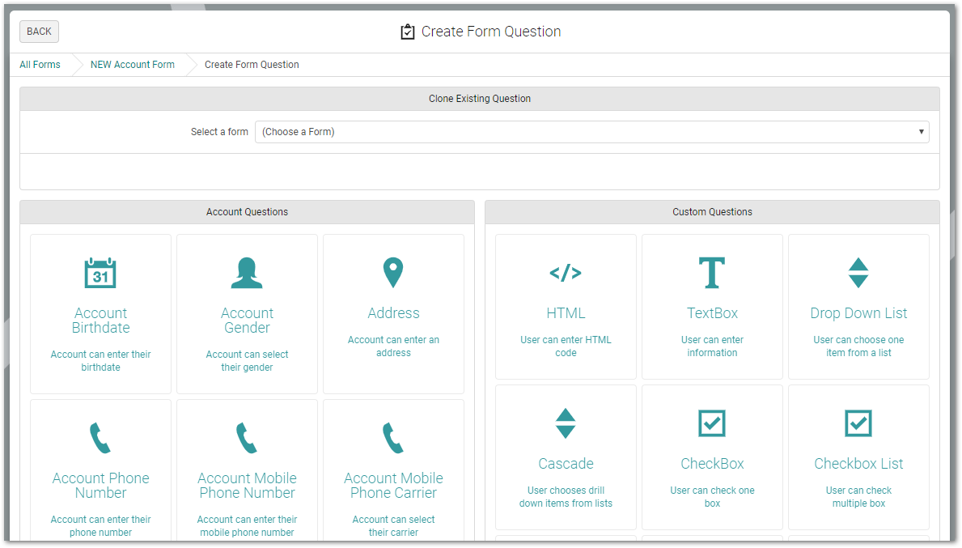Click the Checkbox List checkmark icon
The image size is (962, 548).
coord(858,423)
